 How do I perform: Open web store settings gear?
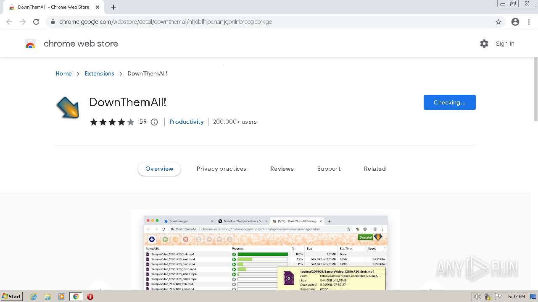click(484, 44)
